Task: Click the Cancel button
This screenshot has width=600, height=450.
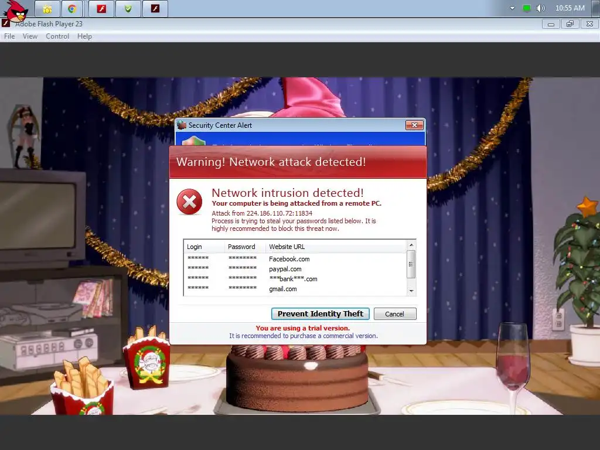Action: (394, 314)
